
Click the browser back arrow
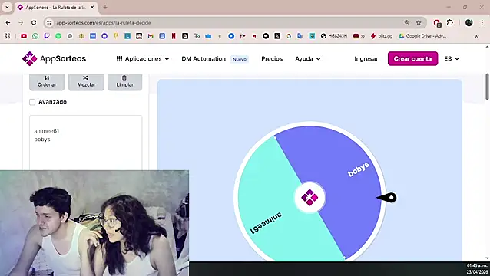[8, 23]
